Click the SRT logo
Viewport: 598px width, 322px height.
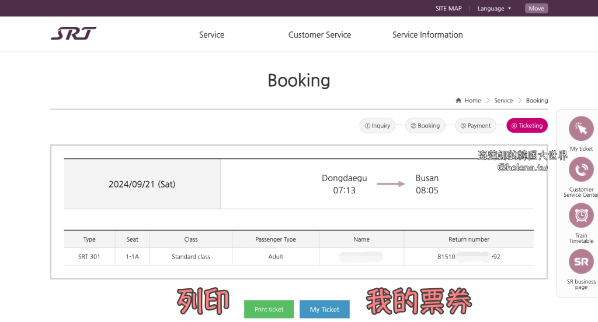point(74,34)
